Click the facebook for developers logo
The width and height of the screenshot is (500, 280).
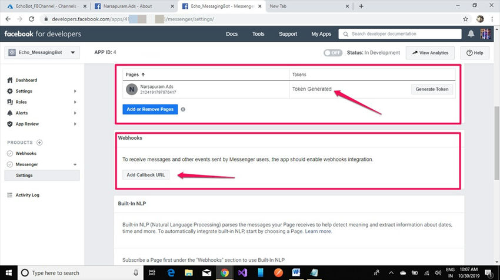43,33
